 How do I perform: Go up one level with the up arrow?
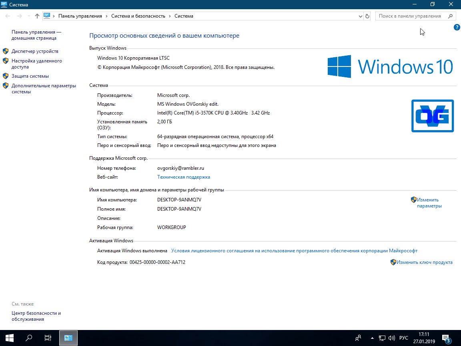(37, 16)
